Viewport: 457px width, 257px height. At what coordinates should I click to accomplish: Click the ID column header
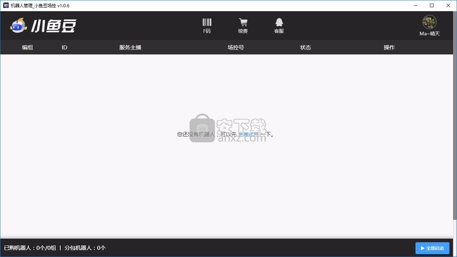coord(64,47)
